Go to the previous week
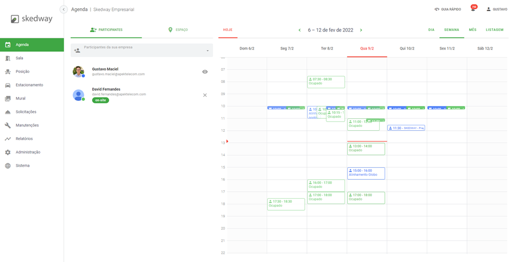Viewport: 515px width, 262px height. [299, 31]
